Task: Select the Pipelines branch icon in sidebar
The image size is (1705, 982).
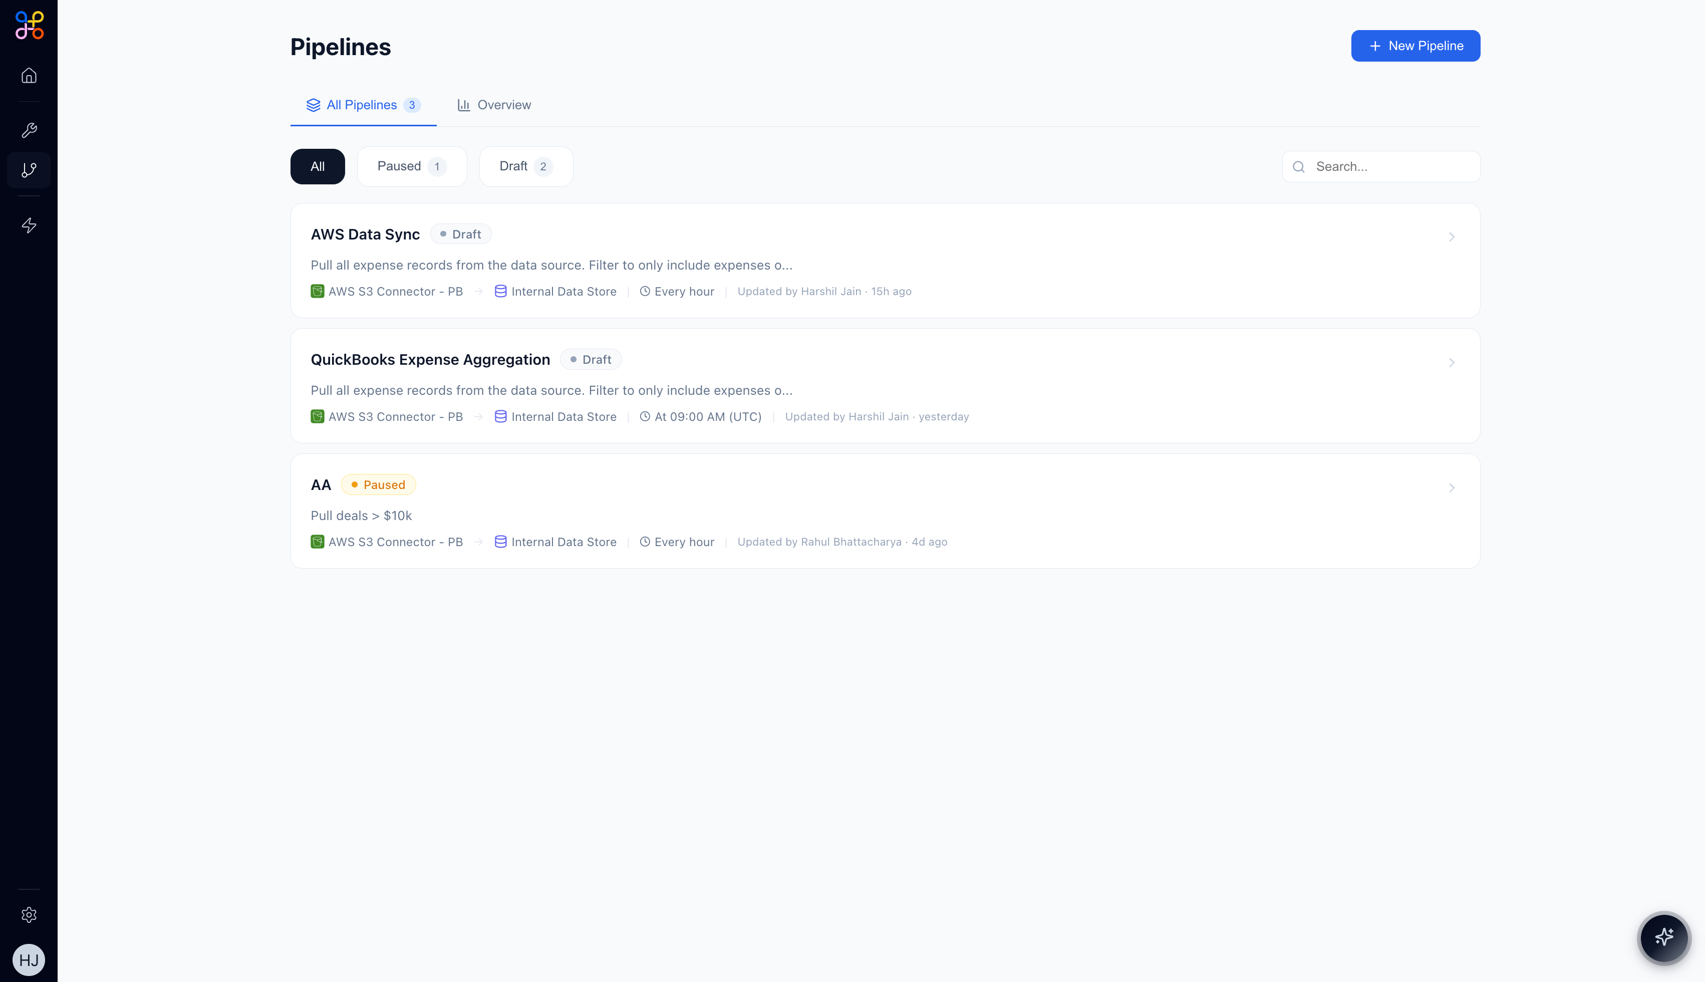Action: (29, 170)
